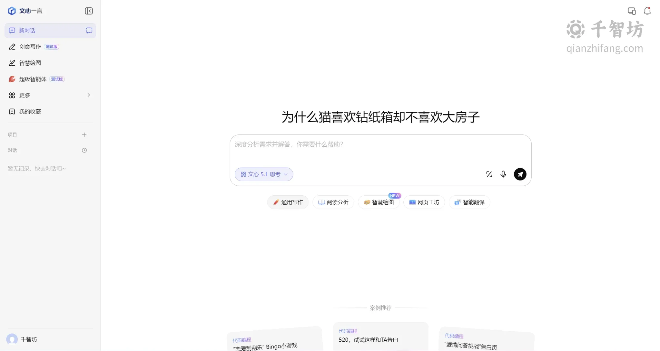The image size is (660, 351).
Task: Click the 暂无记录，快去对话吧~ text
Action: click(x=37, y=169)
